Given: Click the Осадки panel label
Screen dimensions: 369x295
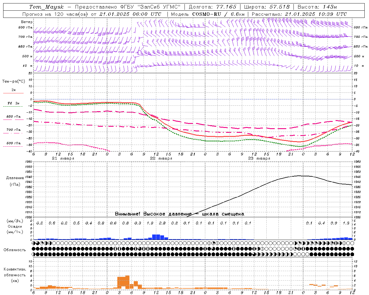Looking at the screenshot, I should tap(15, 226).
